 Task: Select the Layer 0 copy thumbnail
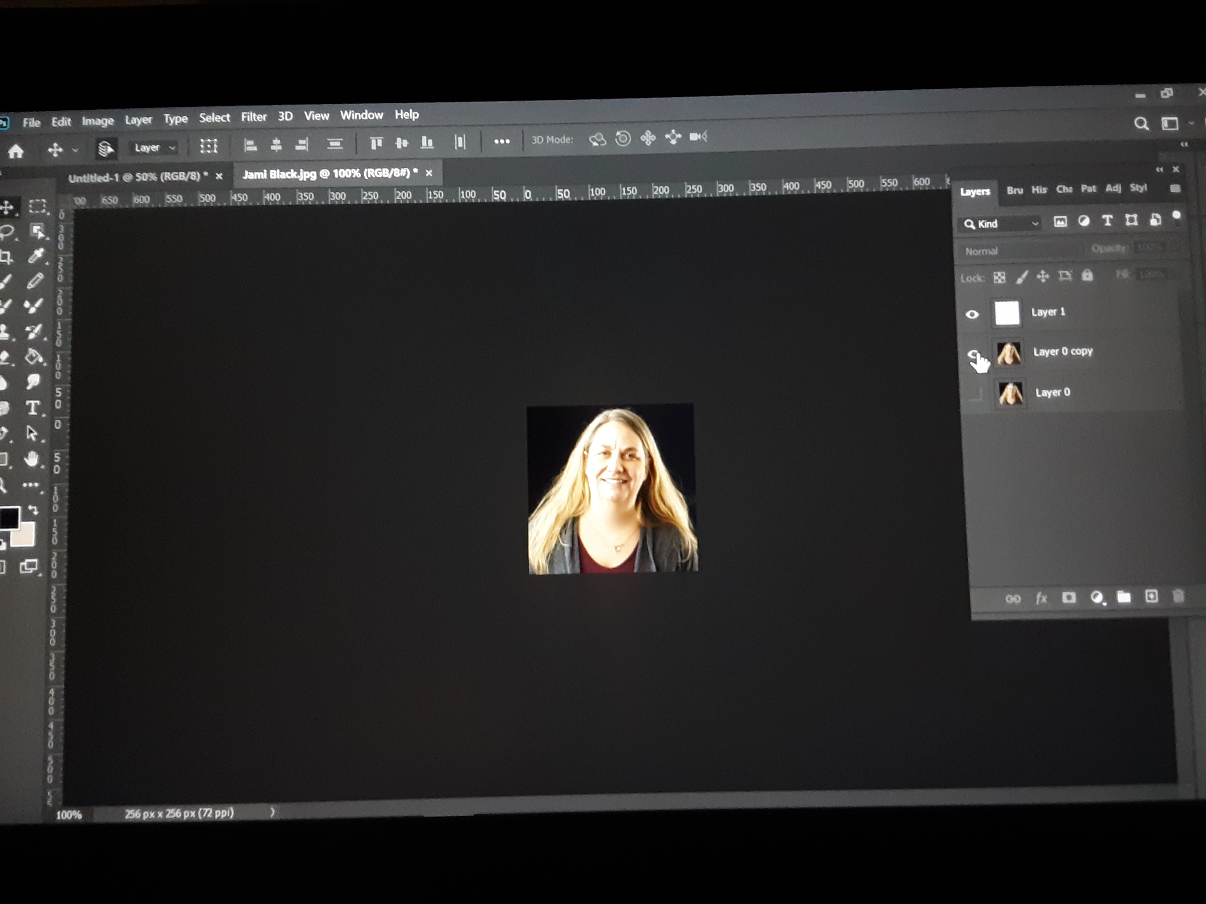pos(1009,353)
